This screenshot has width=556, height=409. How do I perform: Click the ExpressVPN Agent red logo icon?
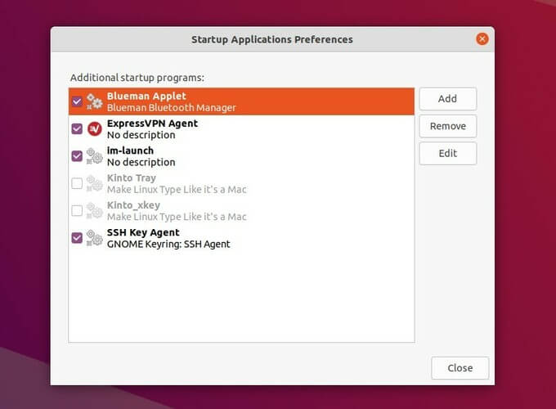point(95,128)
